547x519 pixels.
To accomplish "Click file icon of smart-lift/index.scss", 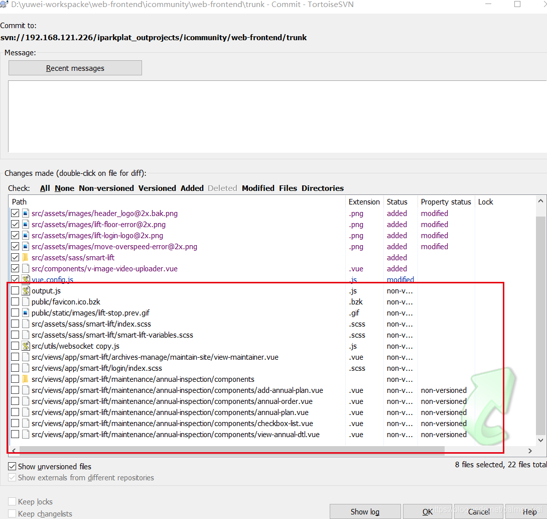I will [x=26, y=324].
